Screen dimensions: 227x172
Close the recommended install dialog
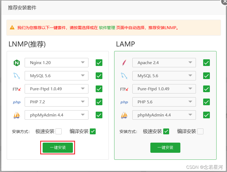click(224, 2)
